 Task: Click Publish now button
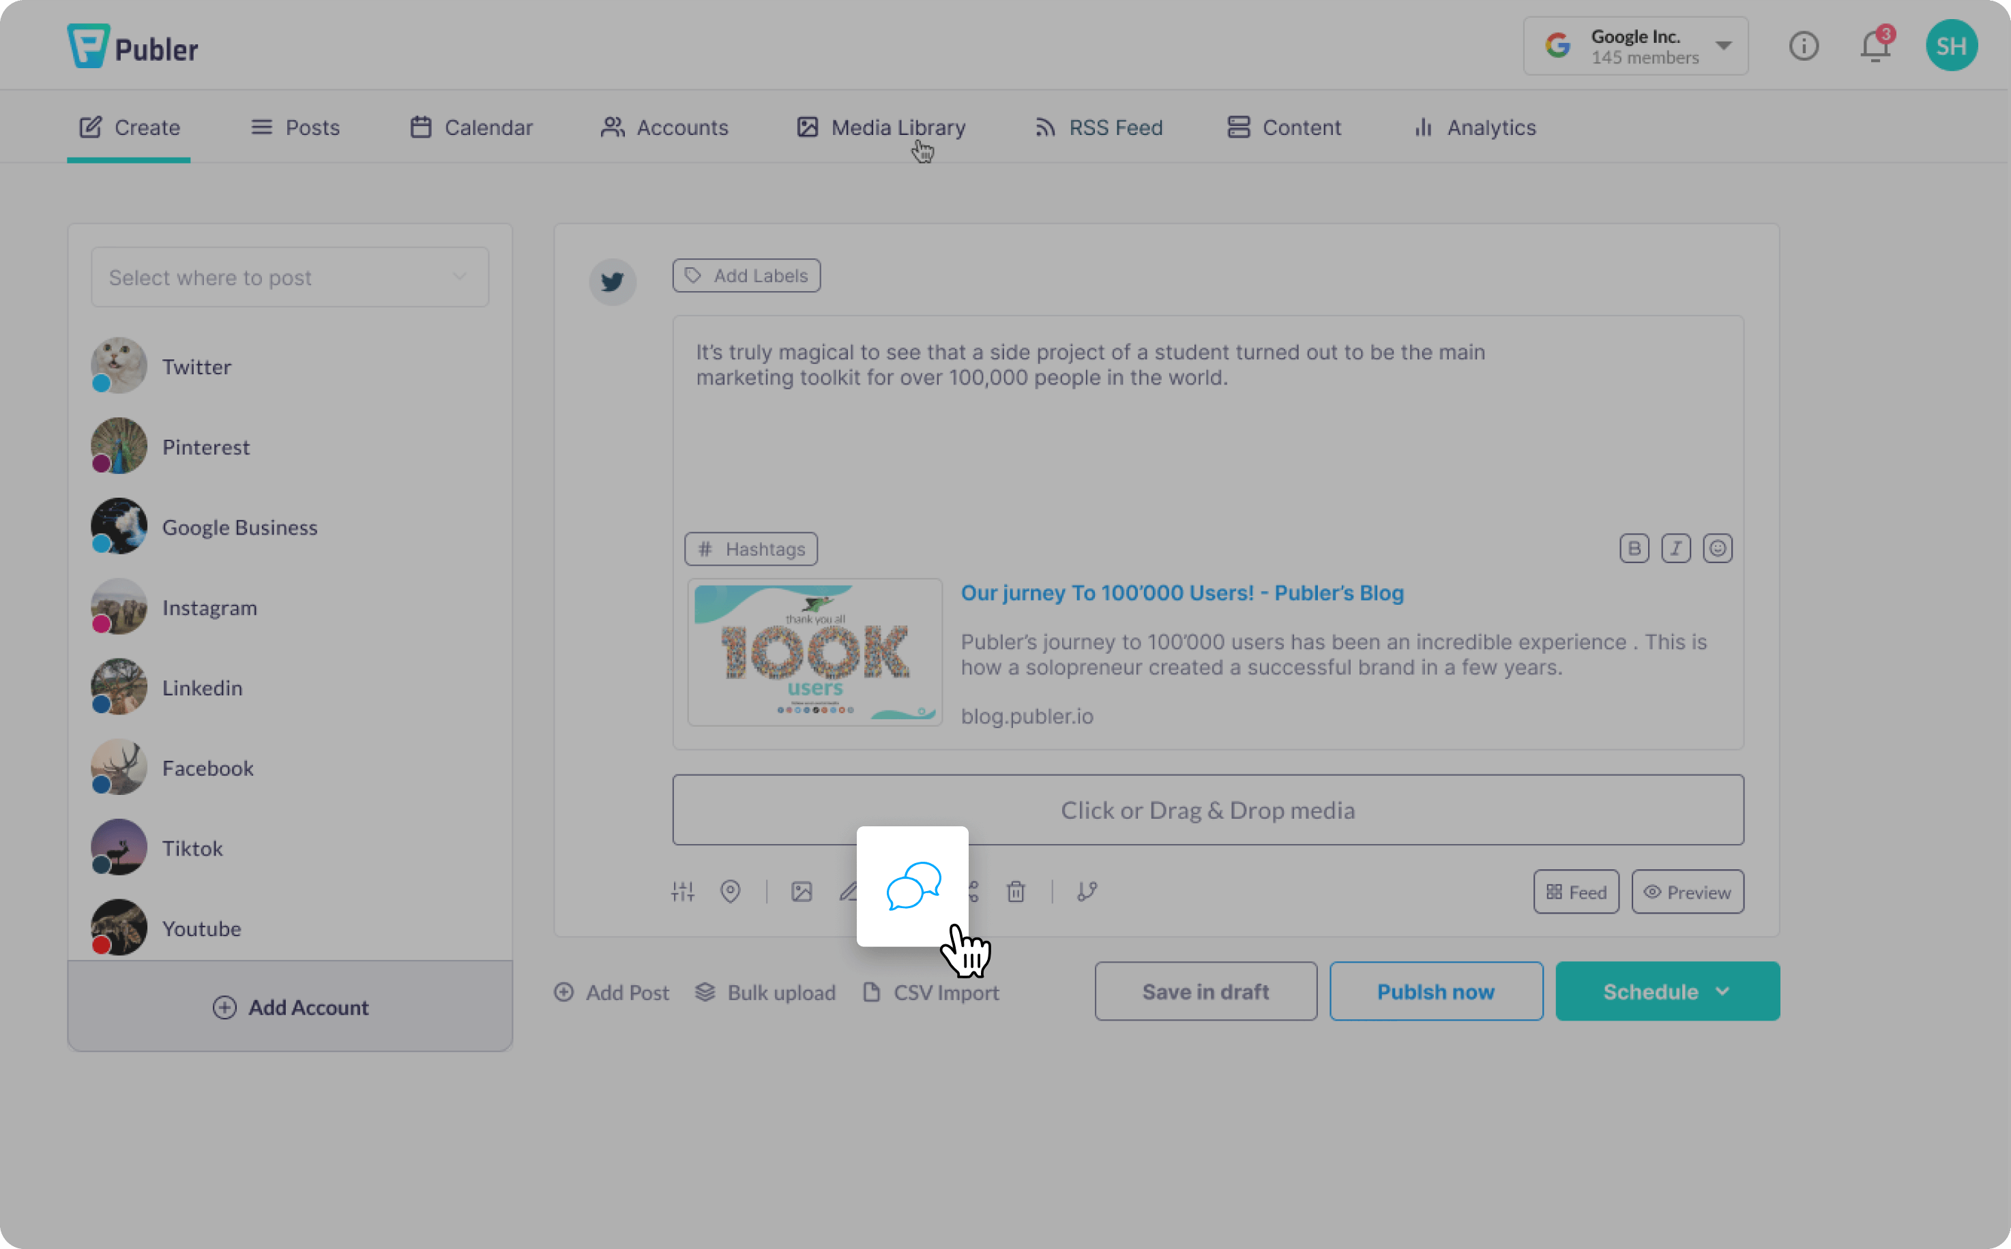click(1435, 990)
